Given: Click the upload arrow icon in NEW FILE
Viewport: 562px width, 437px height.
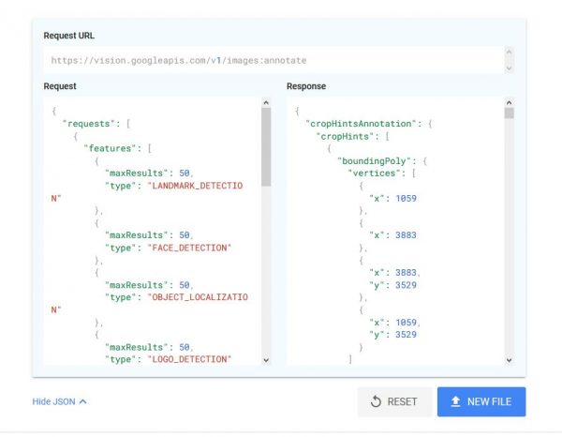Looking at the screenshot, I should coord(455,401).
